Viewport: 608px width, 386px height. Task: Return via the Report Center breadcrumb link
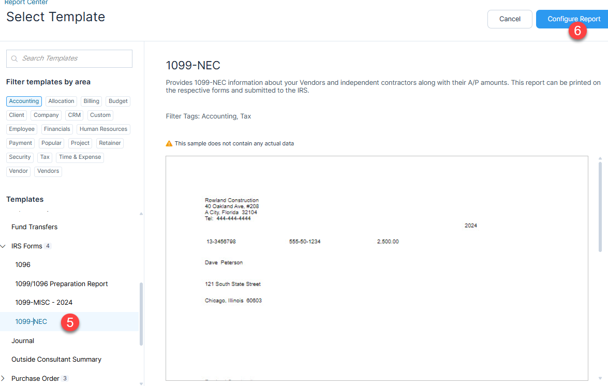(x=26, y=3)
